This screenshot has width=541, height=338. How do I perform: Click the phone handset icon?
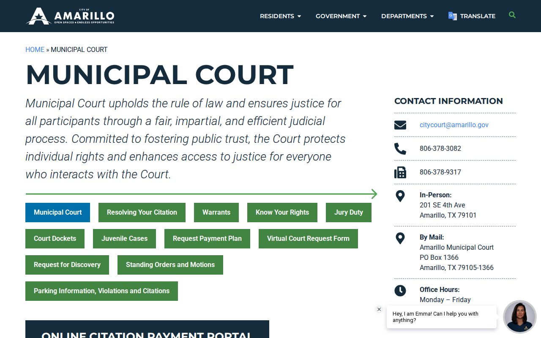[x=400, y=149]
